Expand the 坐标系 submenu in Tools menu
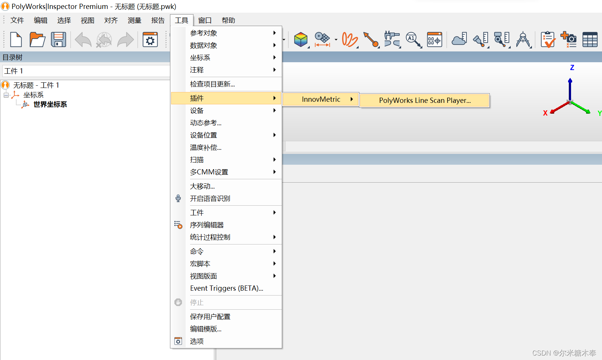 (x=226, y=57)
